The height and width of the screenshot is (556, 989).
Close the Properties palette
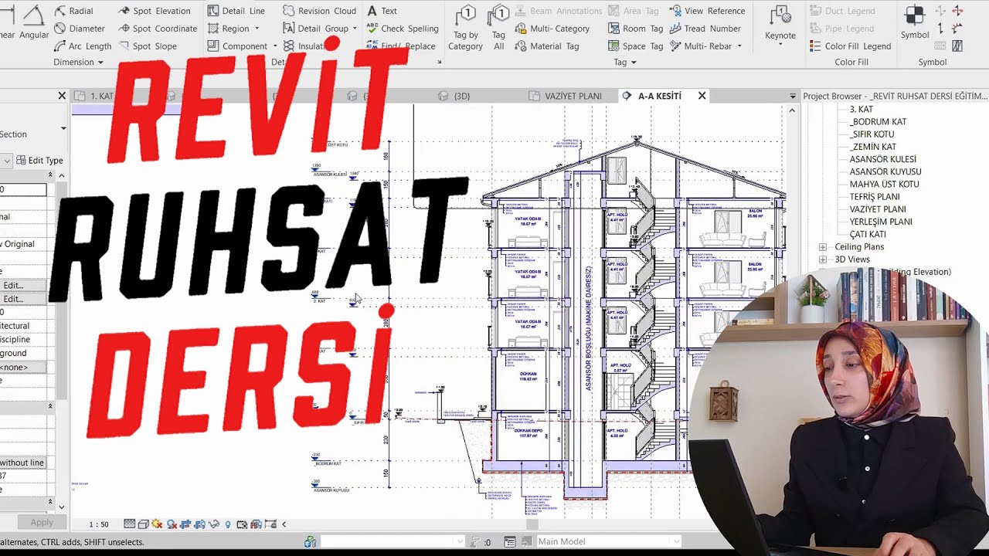click(x=62, y=96)
